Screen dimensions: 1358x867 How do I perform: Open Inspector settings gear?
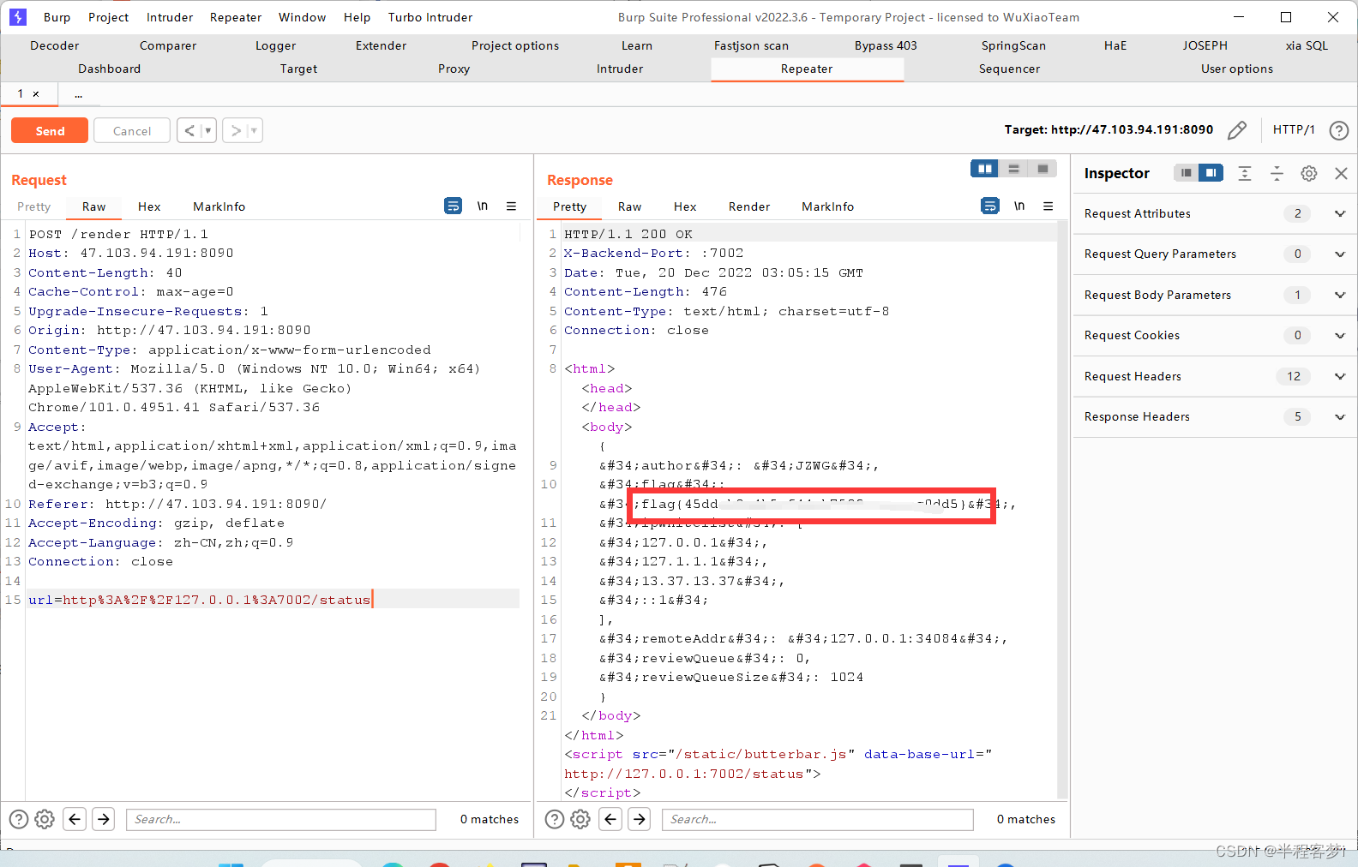pos(1308,173)
